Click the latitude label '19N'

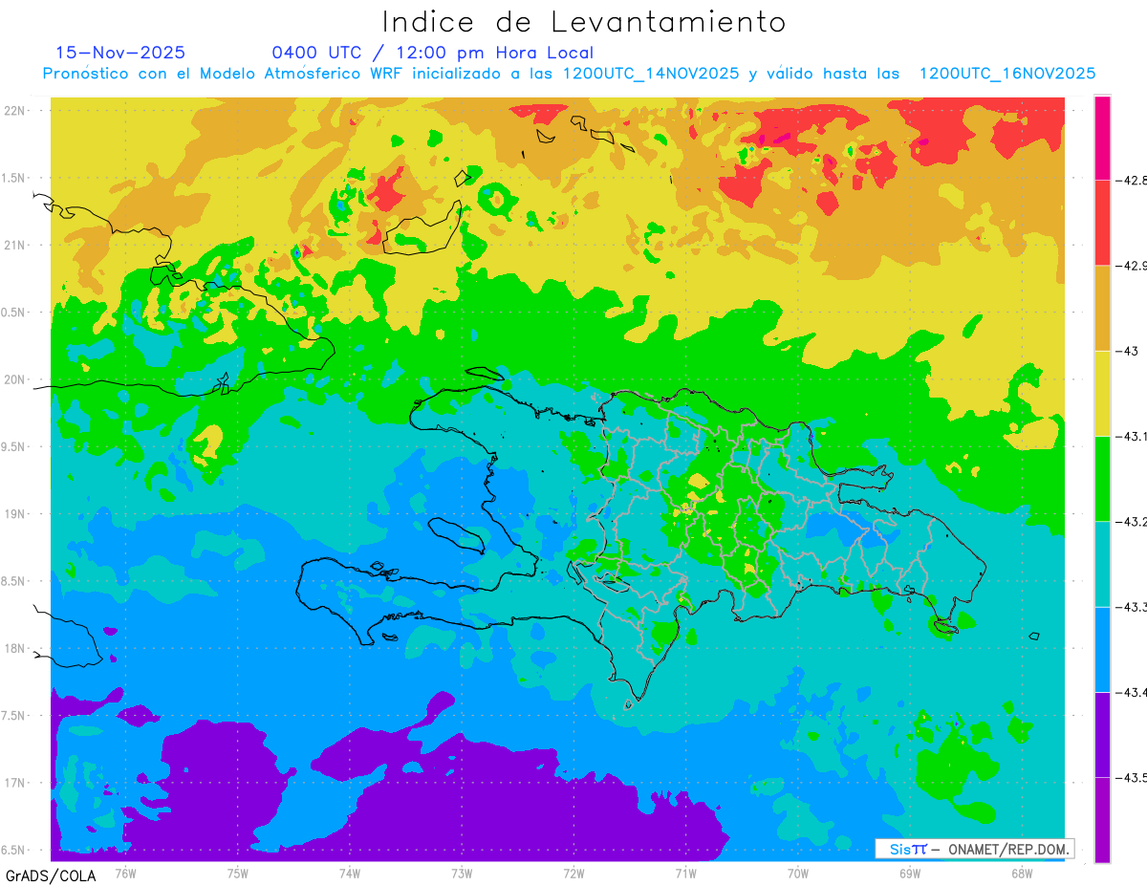click(16, 514)
